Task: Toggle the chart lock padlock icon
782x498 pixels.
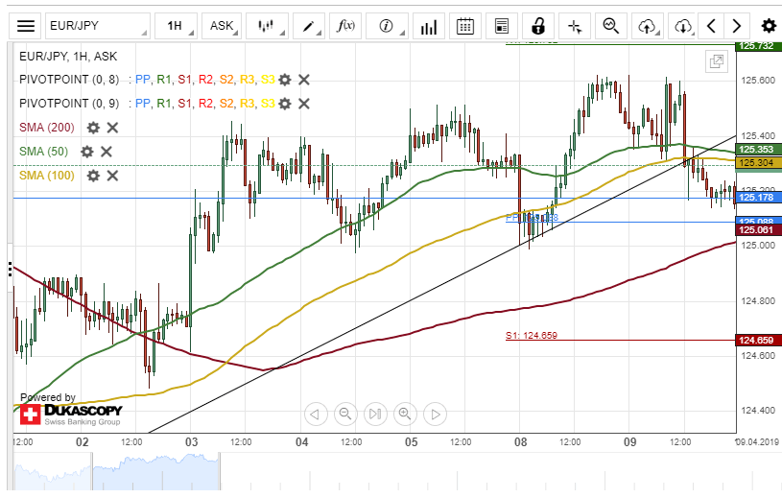Action: click(539, 26)
